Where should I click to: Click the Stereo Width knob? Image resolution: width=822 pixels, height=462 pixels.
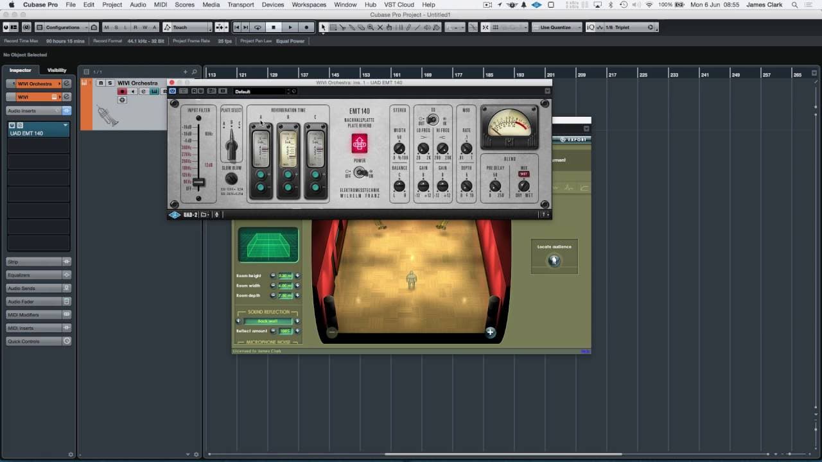click(x=399, y=149)
